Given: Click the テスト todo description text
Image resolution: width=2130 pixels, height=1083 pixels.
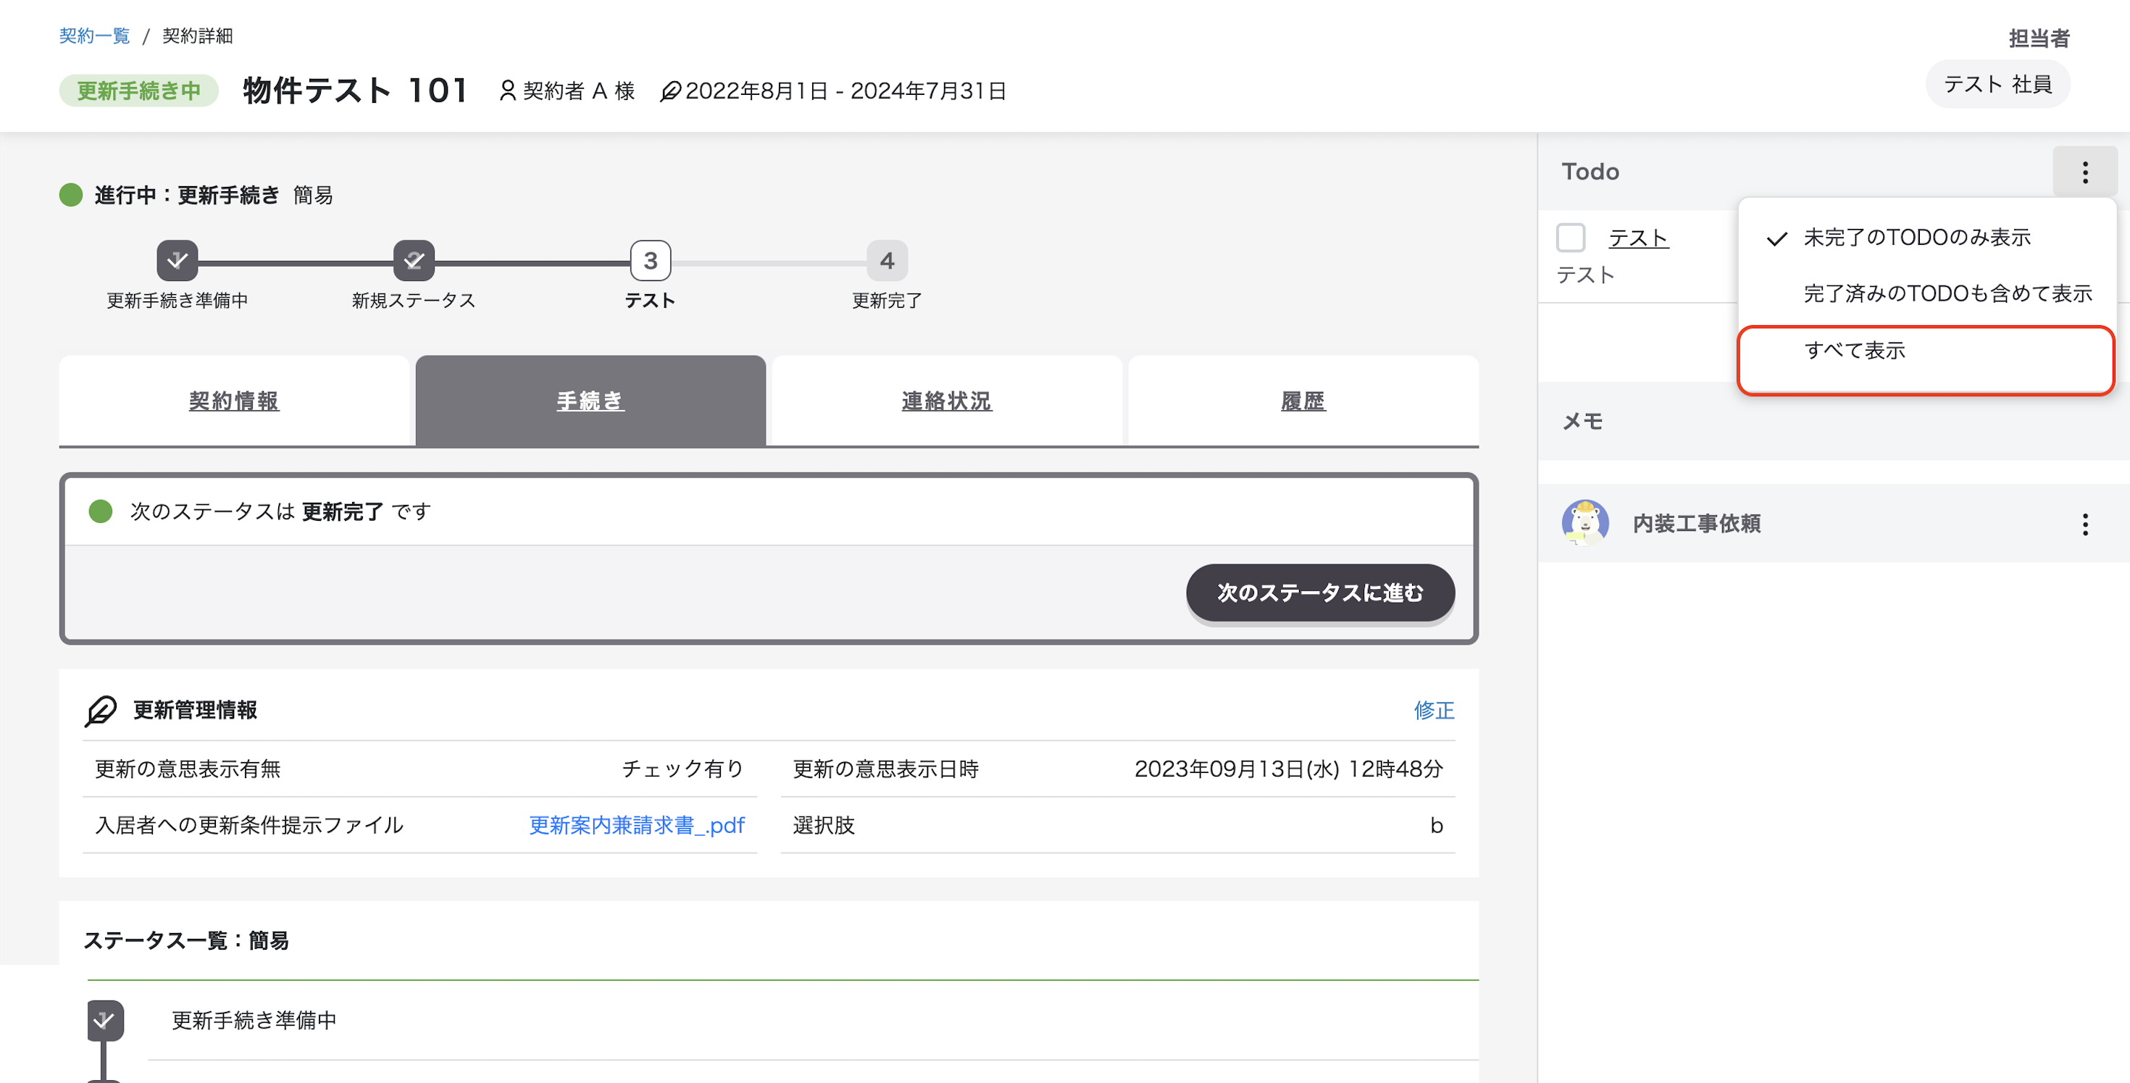Looking at the screenshot, I should coord(1585,275).
